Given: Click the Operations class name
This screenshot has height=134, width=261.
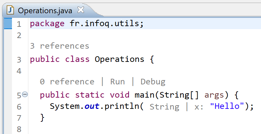Looking at the screenshot, I should click(119, 59).
